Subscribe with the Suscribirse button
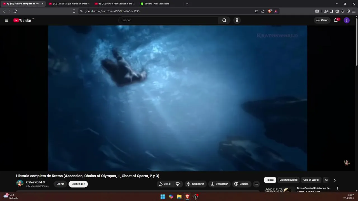Image resolution: width=358 pixels, height=201 pixels. pyautogui.click(x=78, y=184)
